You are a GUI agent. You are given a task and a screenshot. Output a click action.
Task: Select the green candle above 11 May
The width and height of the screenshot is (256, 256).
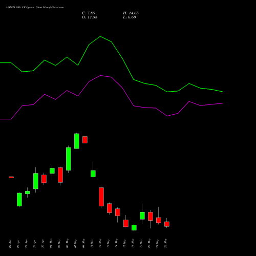pyautogui.click(x=93, y=174)
